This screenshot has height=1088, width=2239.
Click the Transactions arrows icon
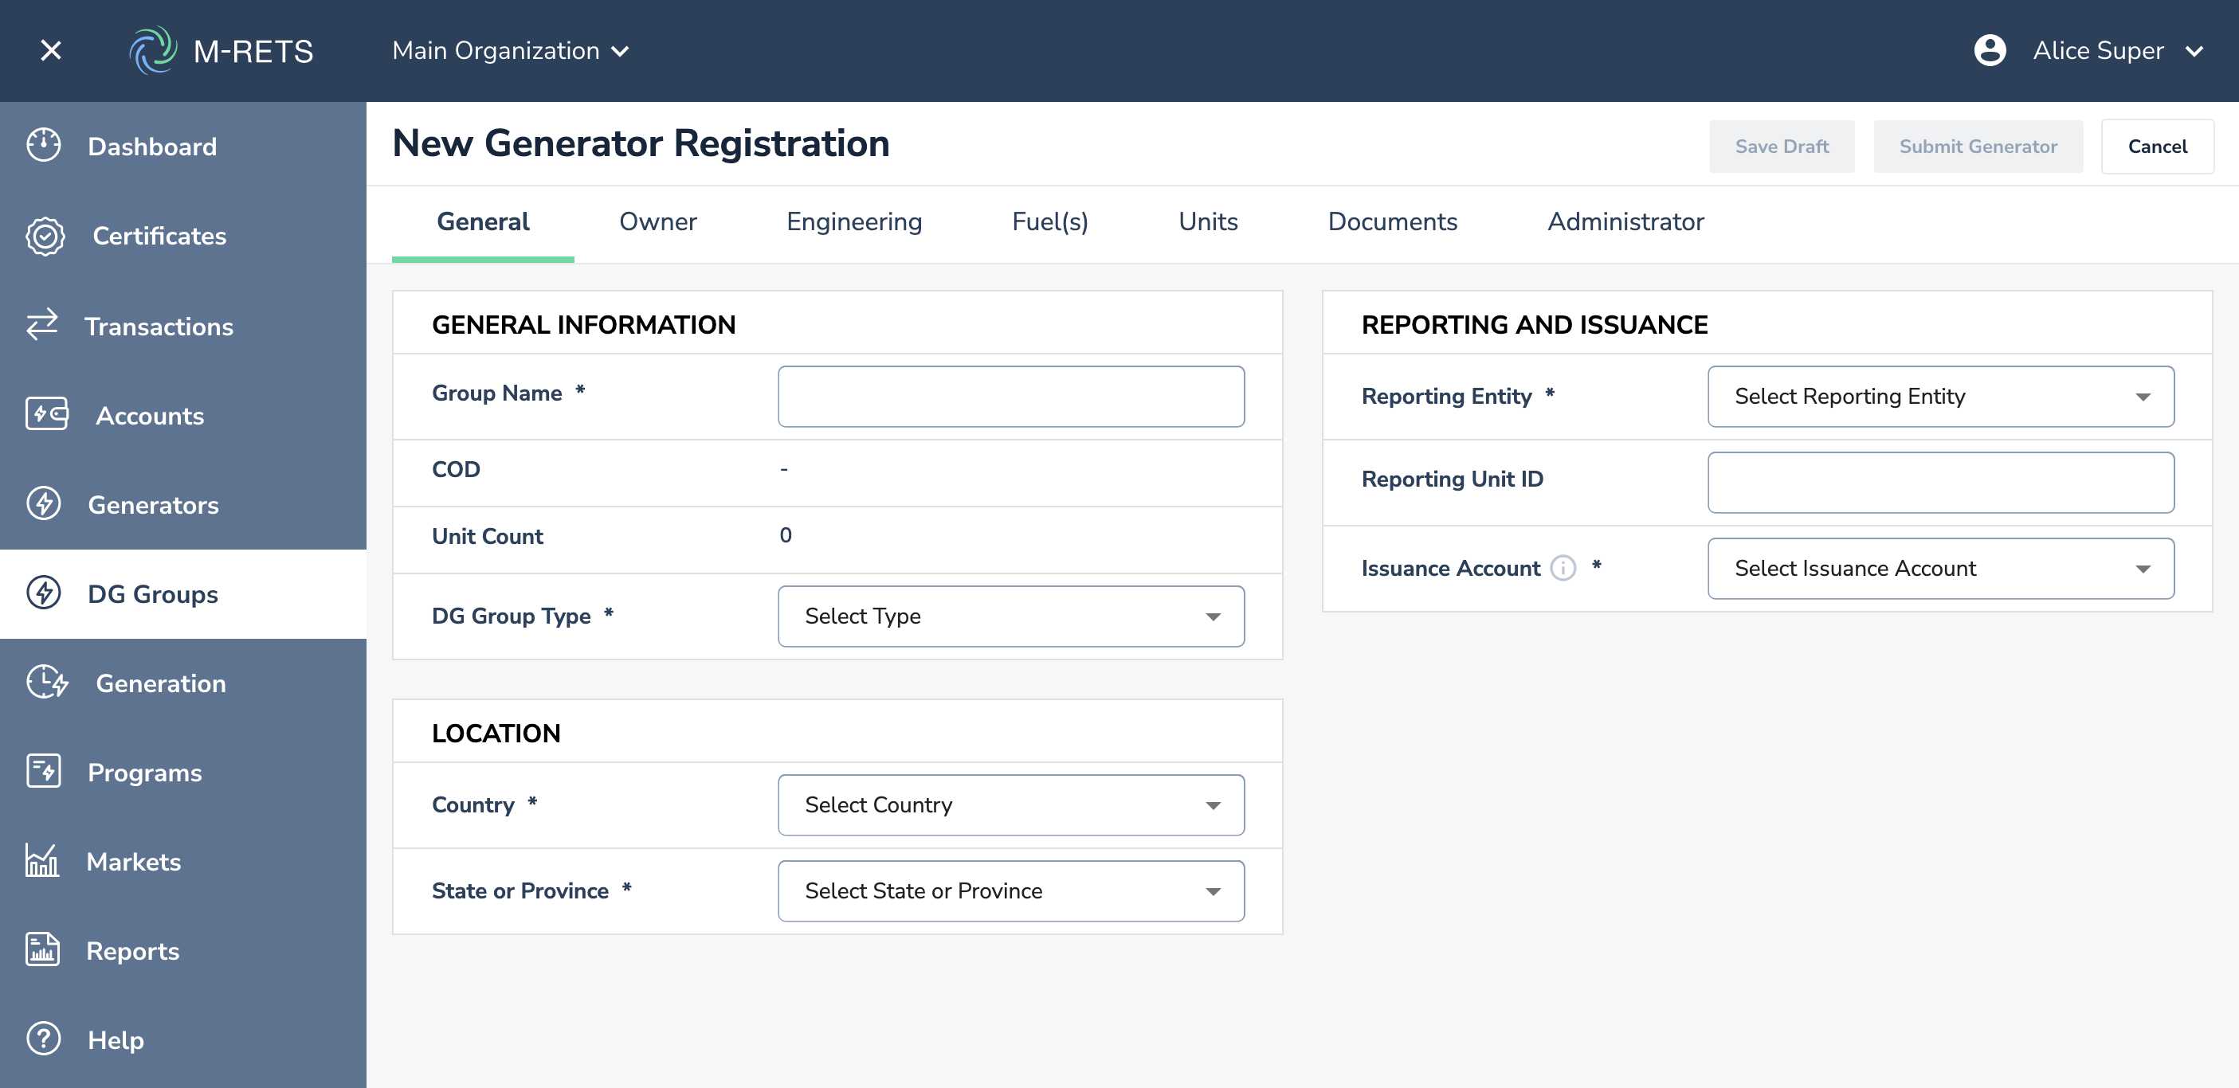[x=41, y=325]
